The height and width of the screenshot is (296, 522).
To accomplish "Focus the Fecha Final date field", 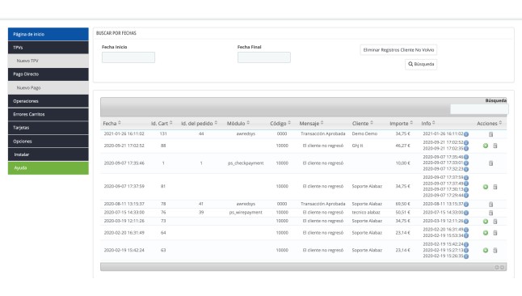I will [264, 57].
